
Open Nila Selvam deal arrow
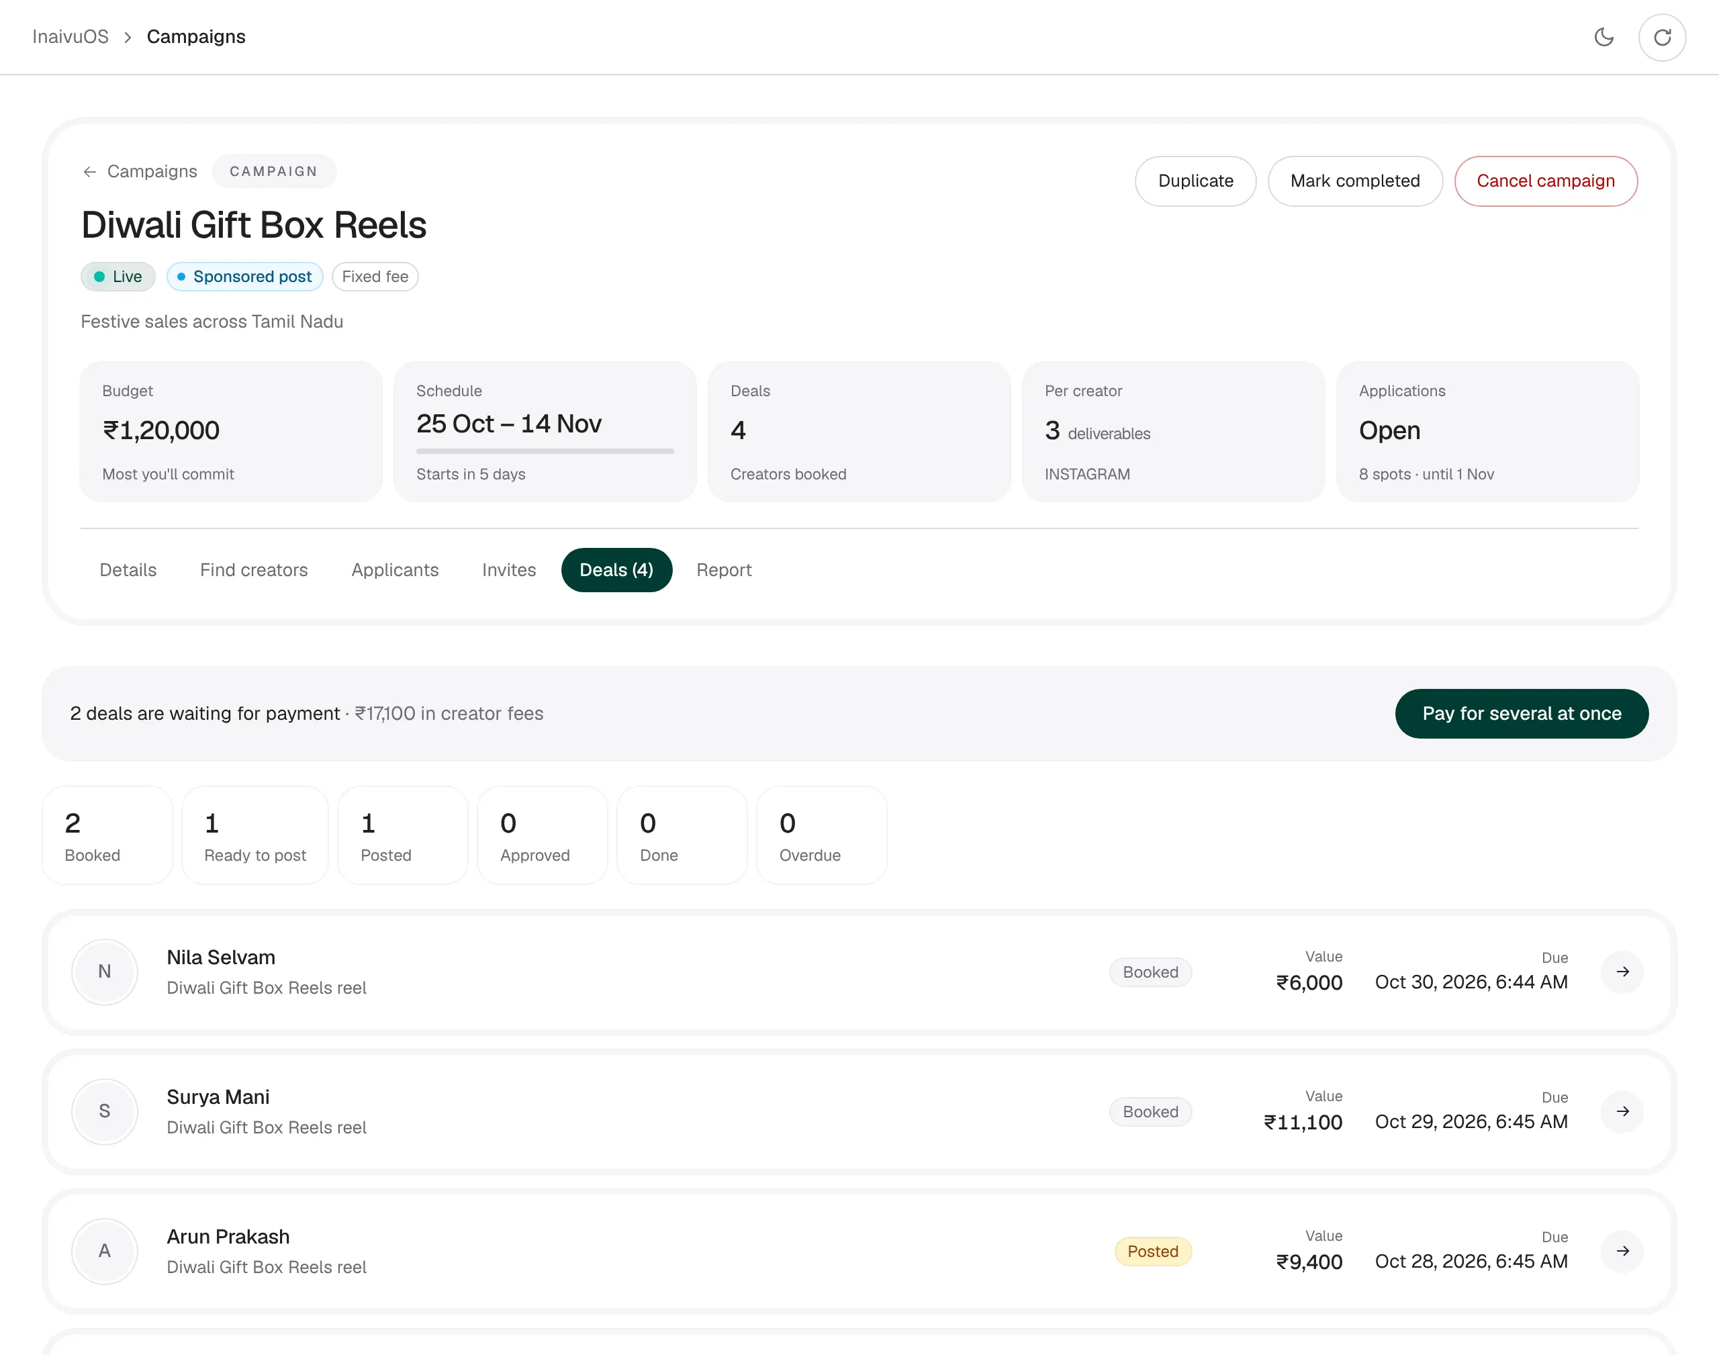click(1622, 972)
